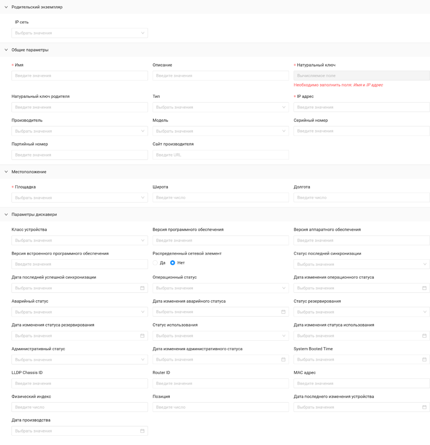Open calendar for Дата изменения административного статуса

tap(283, 359)
